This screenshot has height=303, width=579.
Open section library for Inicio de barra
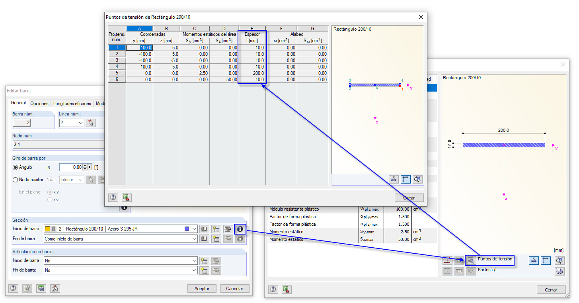(x=204, y=229)
